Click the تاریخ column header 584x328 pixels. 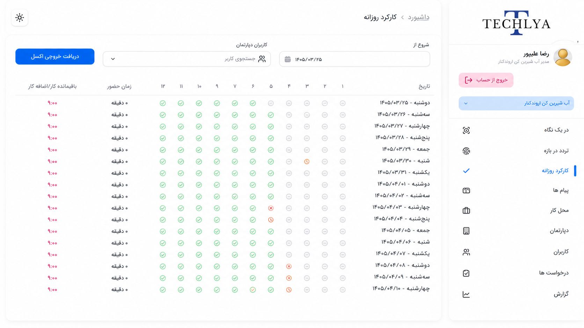click(424, 86)
